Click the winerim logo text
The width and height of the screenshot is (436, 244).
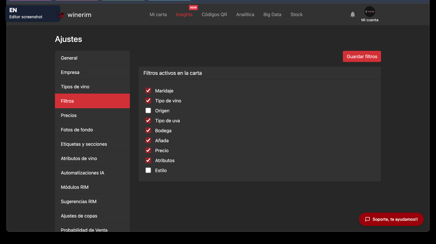point(79,15)
